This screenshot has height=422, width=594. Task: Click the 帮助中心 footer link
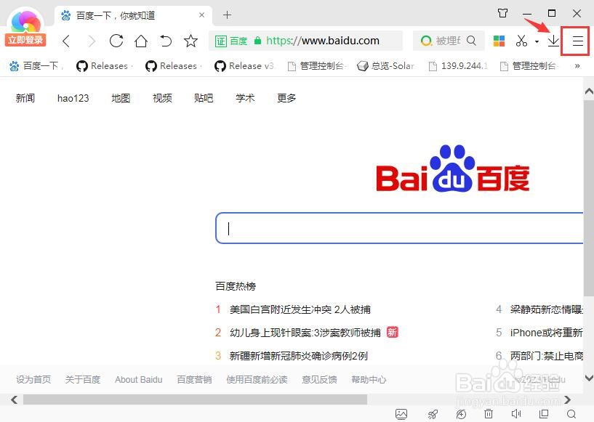[369, 379]
